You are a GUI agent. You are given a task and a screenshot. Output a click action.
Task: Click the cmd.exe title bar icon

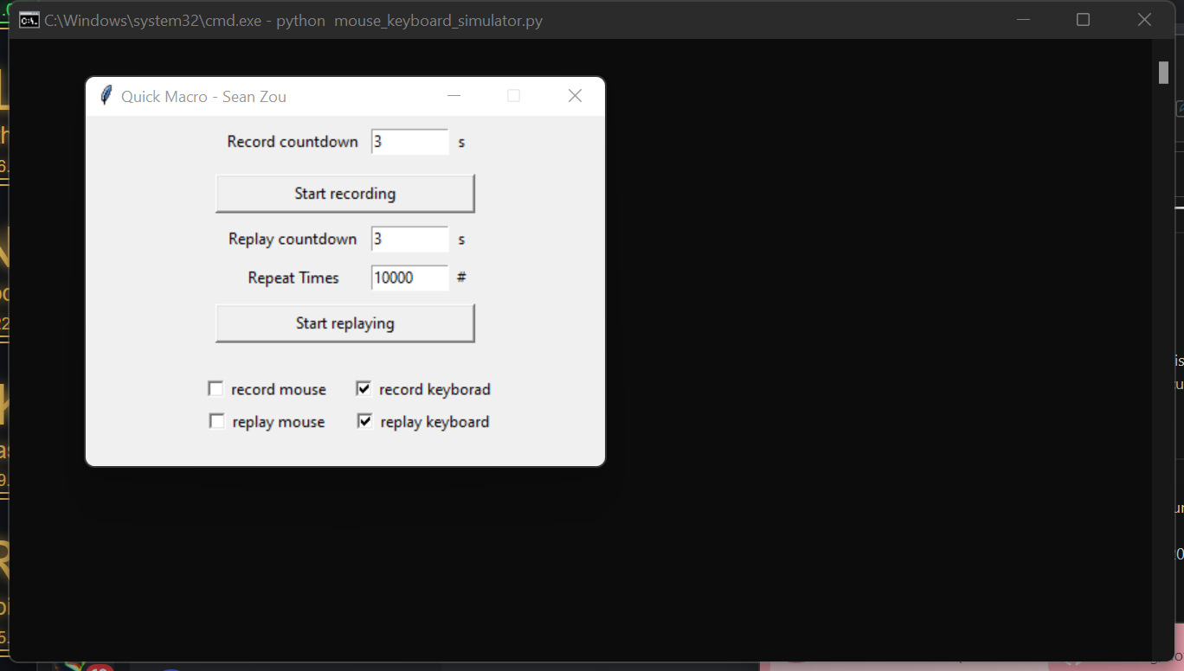coord(29,20)
